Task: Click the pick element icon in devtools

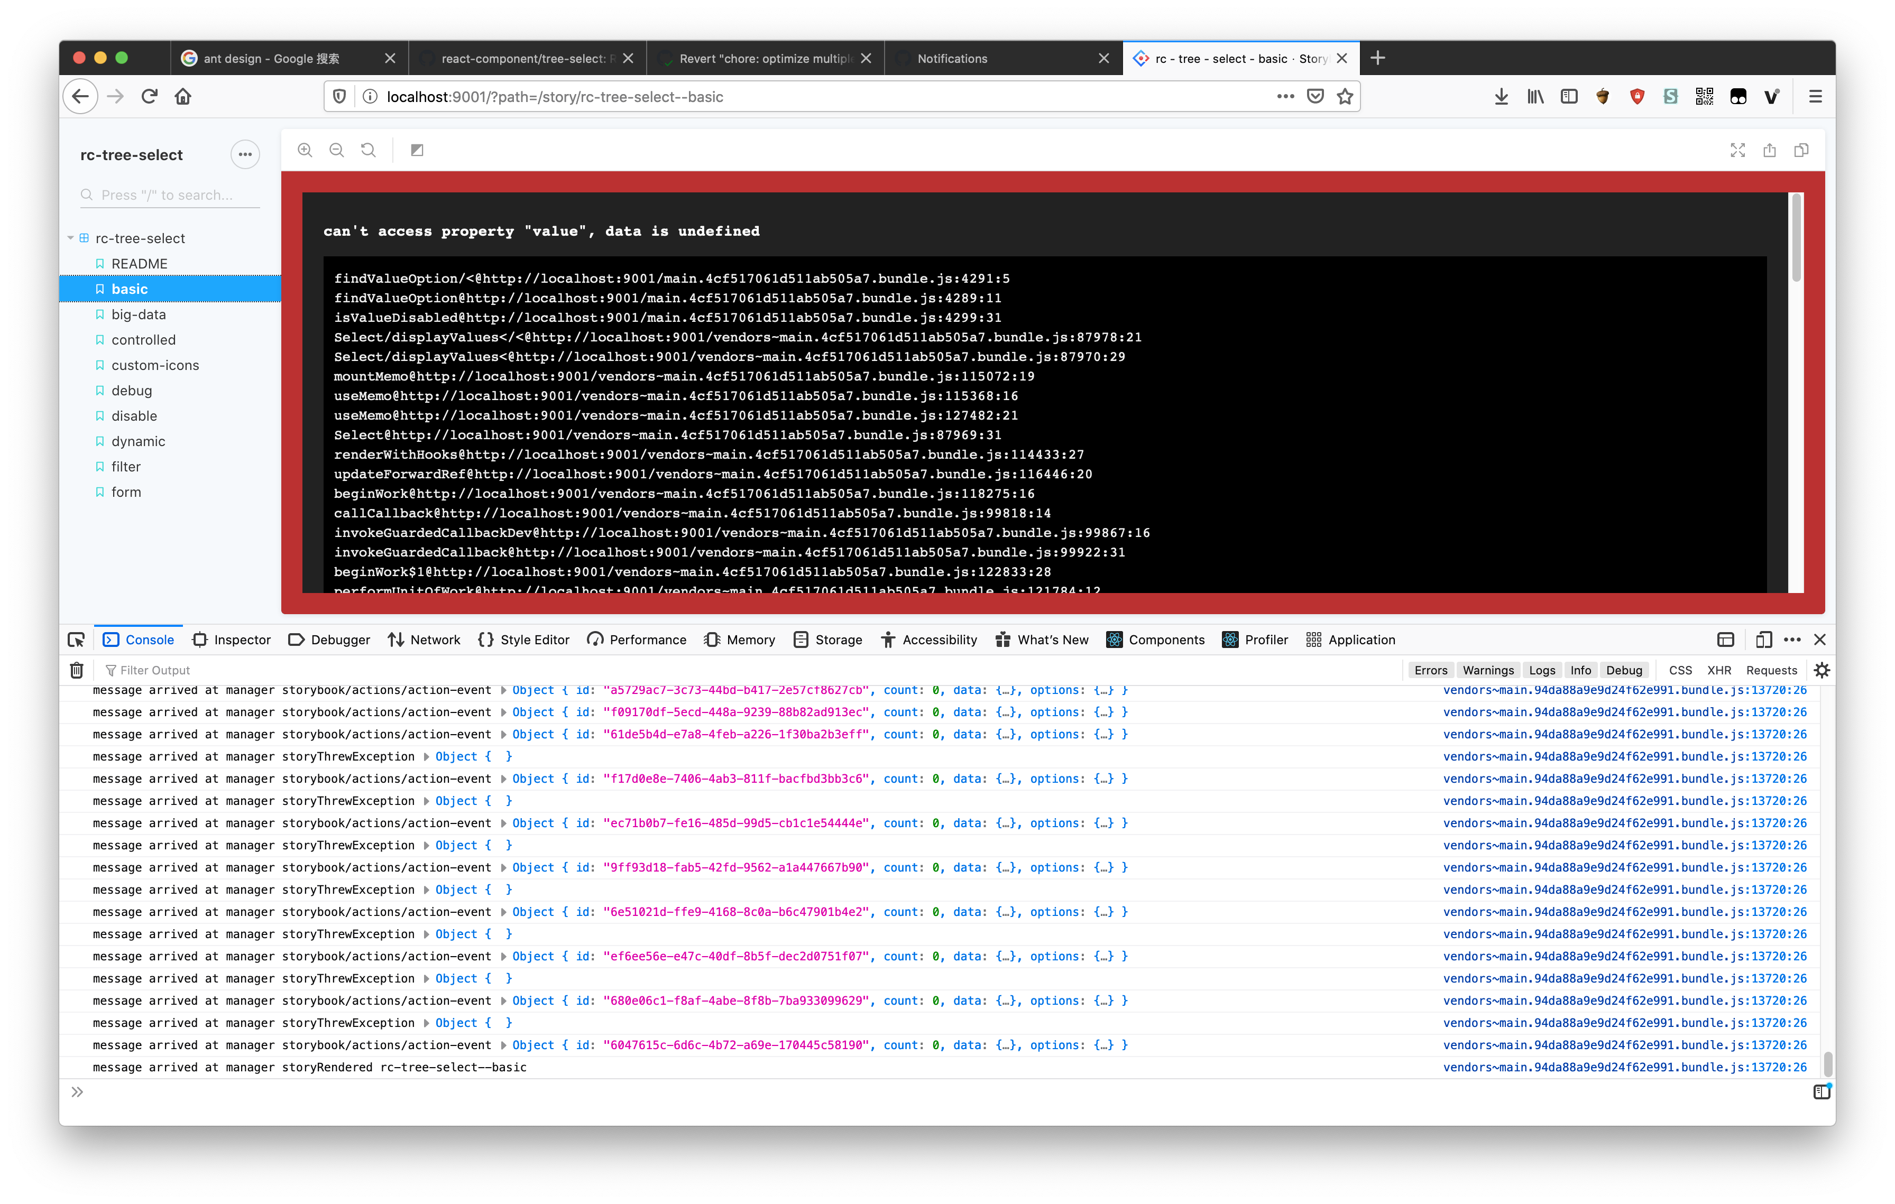Action: (76, 640)
